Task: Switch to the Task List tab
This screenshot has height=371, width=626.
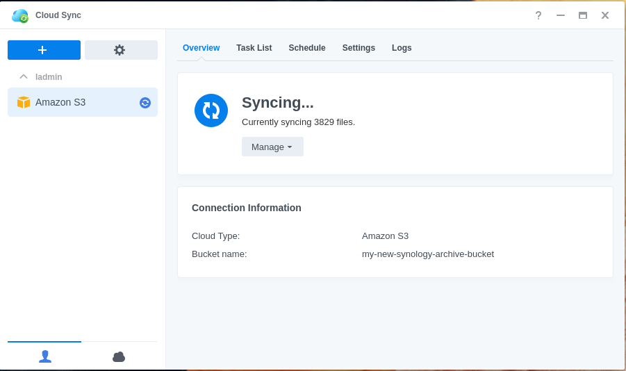Action: point(254,48)
